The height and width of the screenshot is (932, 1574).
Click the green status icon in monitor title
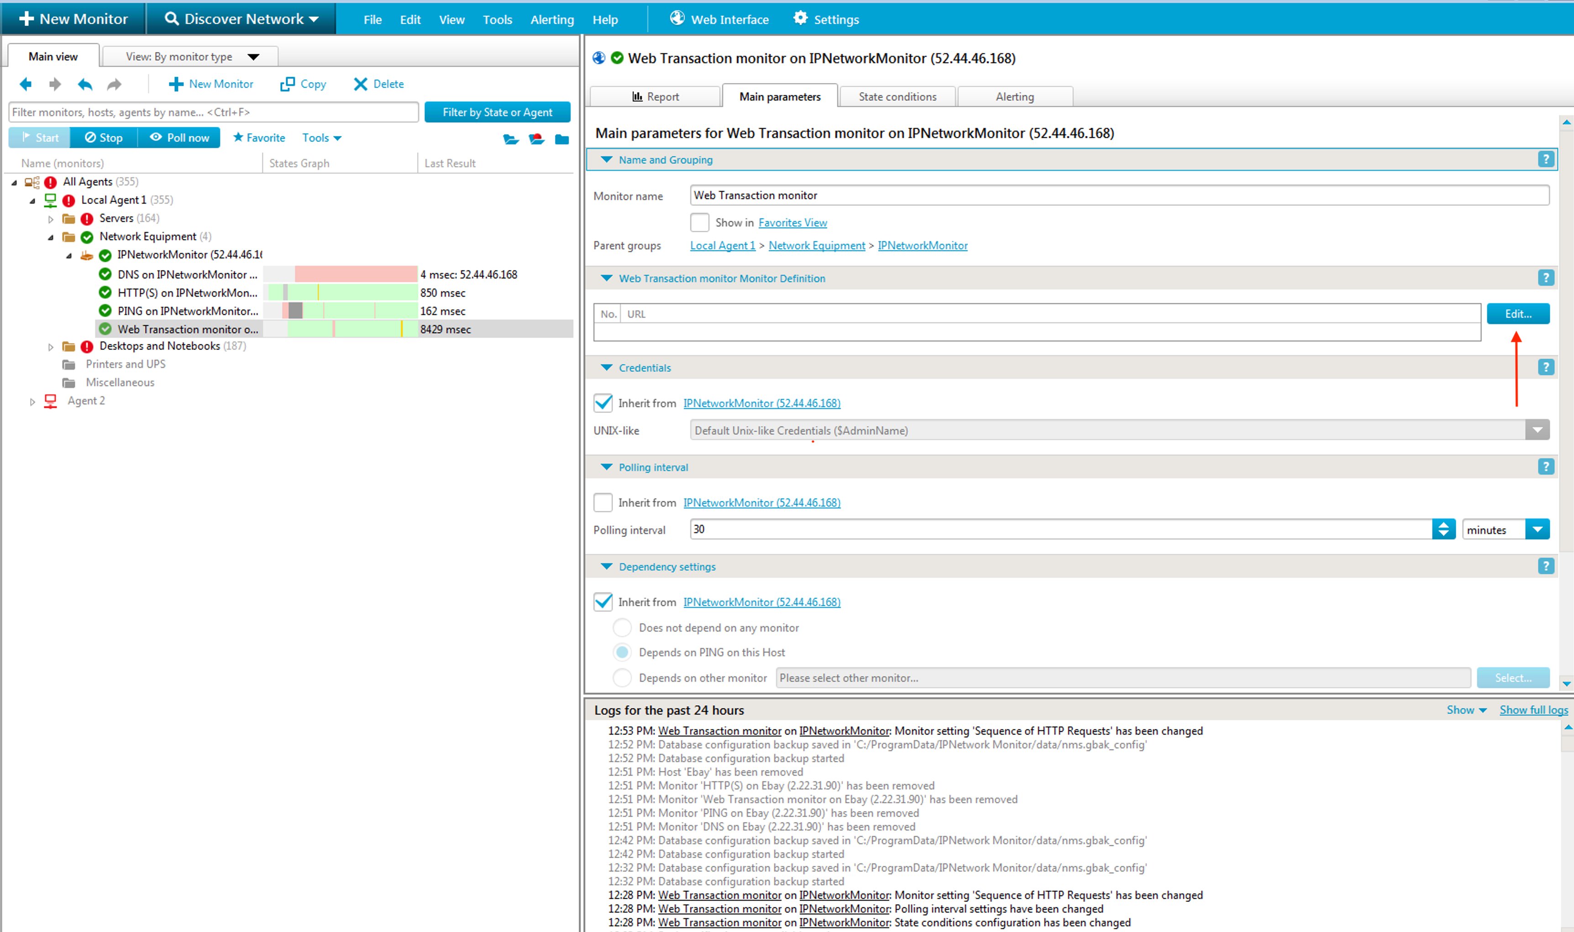point(618,58)
